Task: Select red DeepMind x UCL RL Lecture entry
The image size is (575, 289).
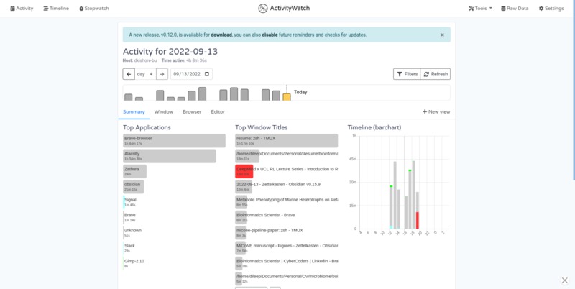Action: [x=286, y=172]
